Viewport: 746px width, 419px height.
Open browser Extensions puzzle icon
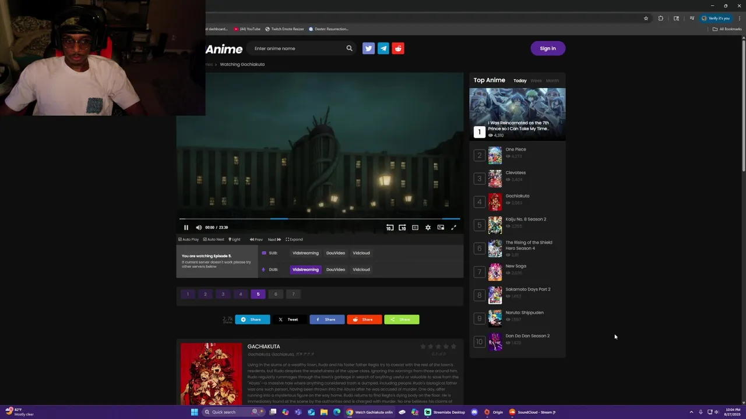(660, 18)
